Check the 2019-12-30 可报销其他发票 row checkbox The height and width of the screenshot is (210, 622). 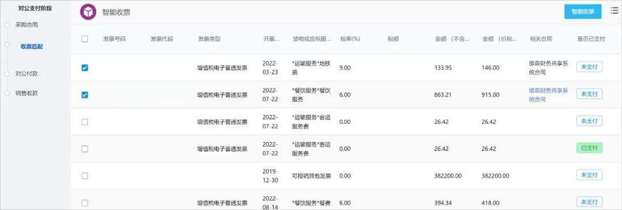click(85, 176)
